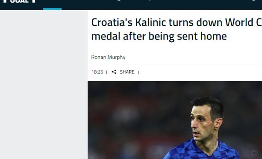The image size is (262, 159).
Task: Click the word 'Croatia's' in the headline
Action: click(112, 22)
